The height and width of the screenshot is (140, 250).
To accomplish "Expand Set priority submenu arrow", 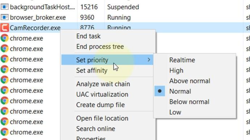I will pyautogui.click(x=149, y=60).
